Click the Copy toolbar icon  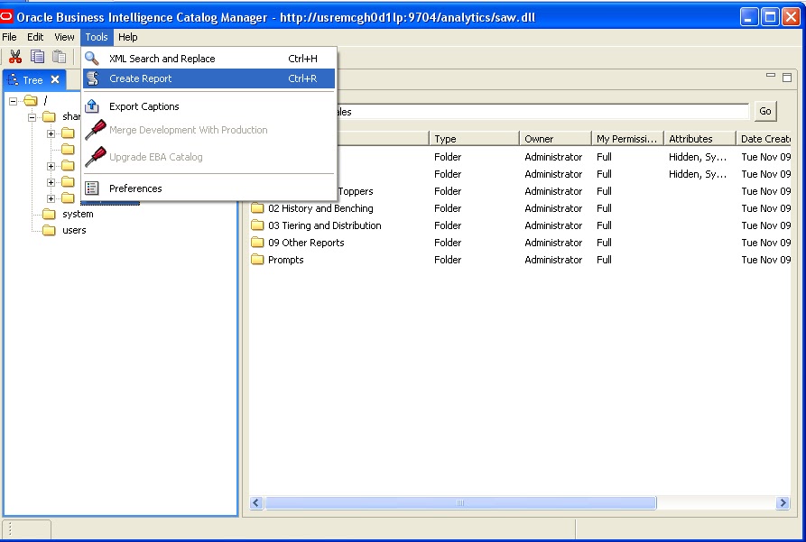(x=37, y=57)
